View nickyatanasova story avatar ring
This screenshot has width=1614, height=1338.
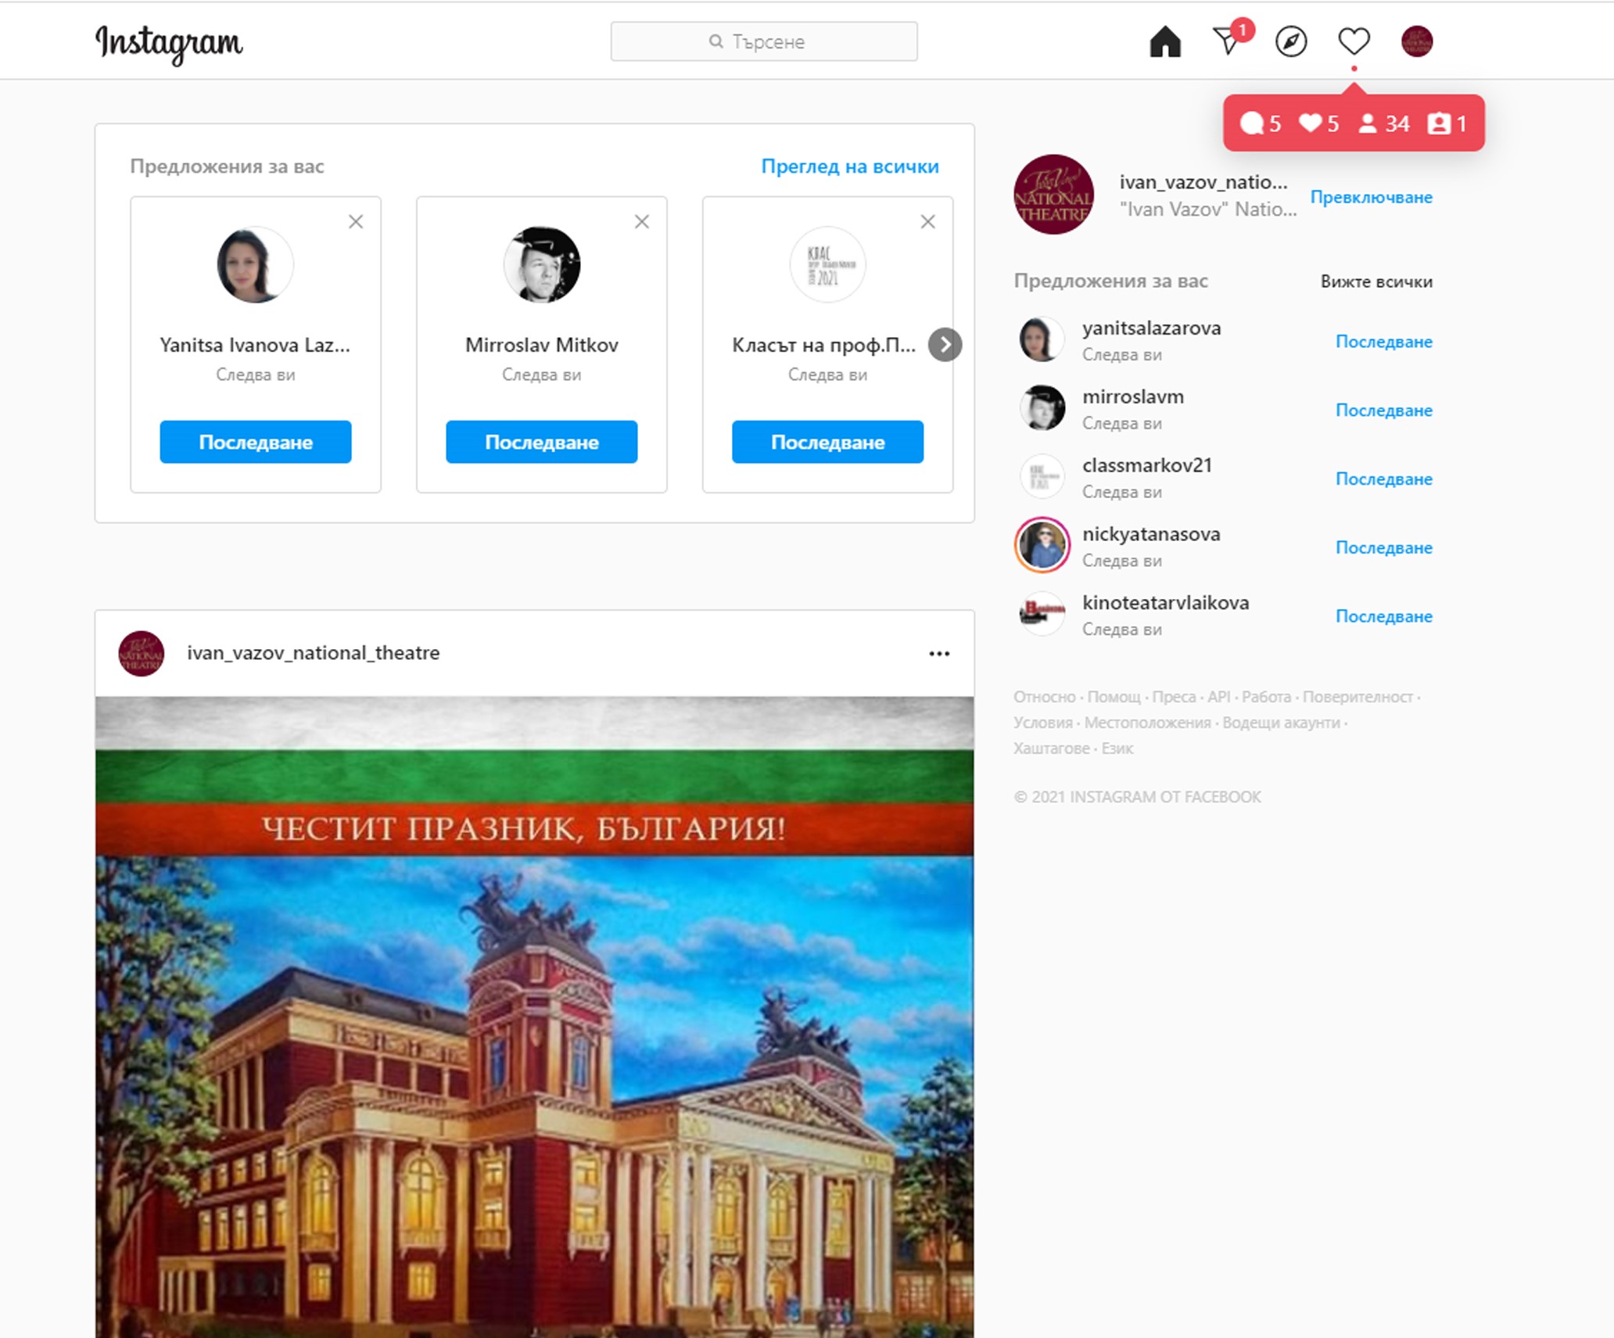click(1042, 545)
